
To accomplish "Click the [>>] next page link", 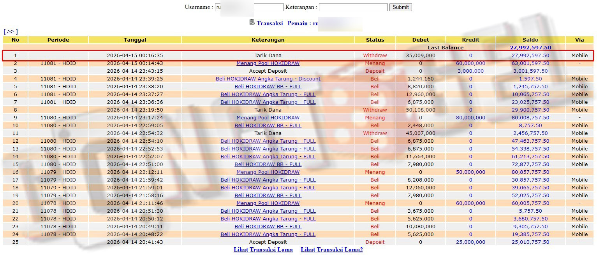I will [11, 31].
